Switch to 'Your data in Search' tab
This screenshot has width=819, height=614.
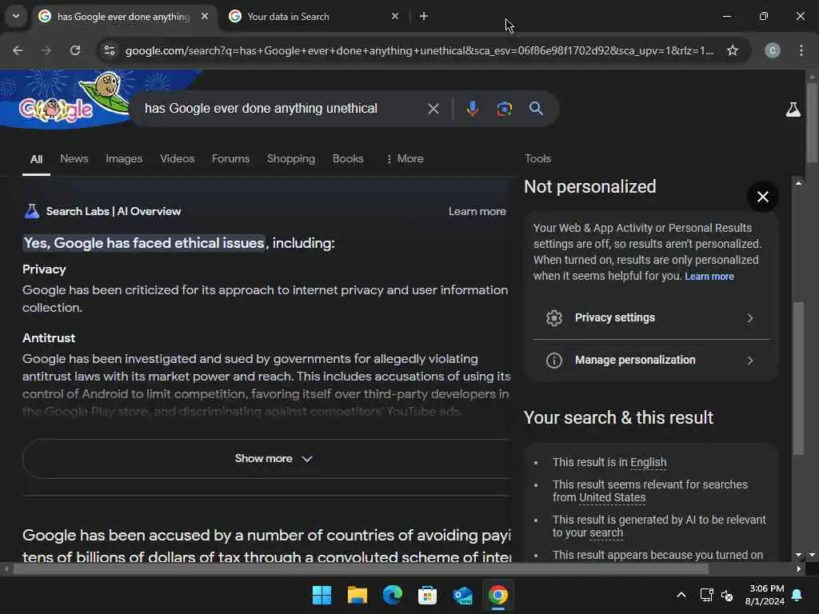(x=314, y=16)
